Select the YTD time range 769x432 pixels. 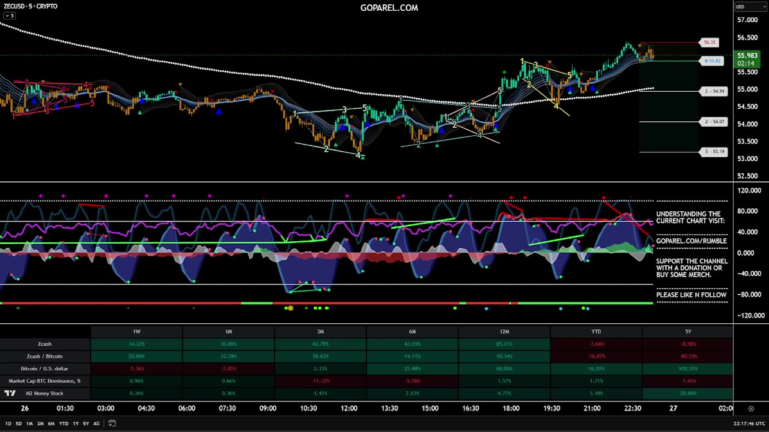point(63,424)
